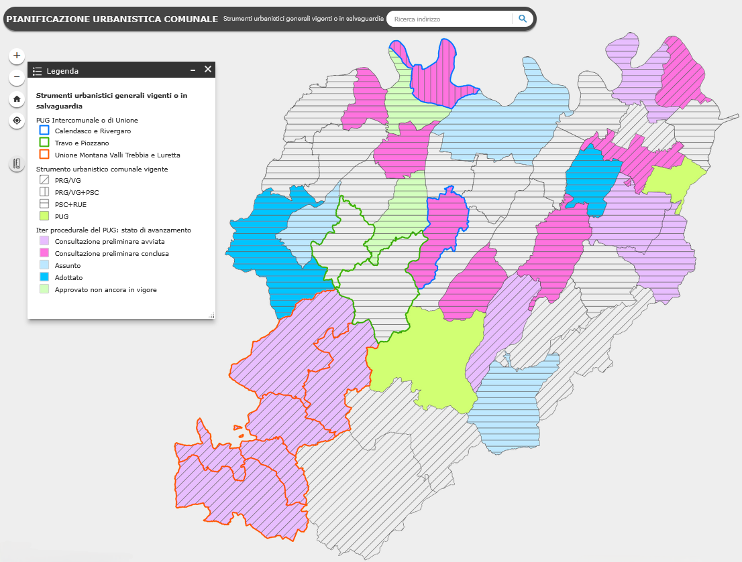Click the PRG/VG diagonal hatch symbol

point(44,180)
